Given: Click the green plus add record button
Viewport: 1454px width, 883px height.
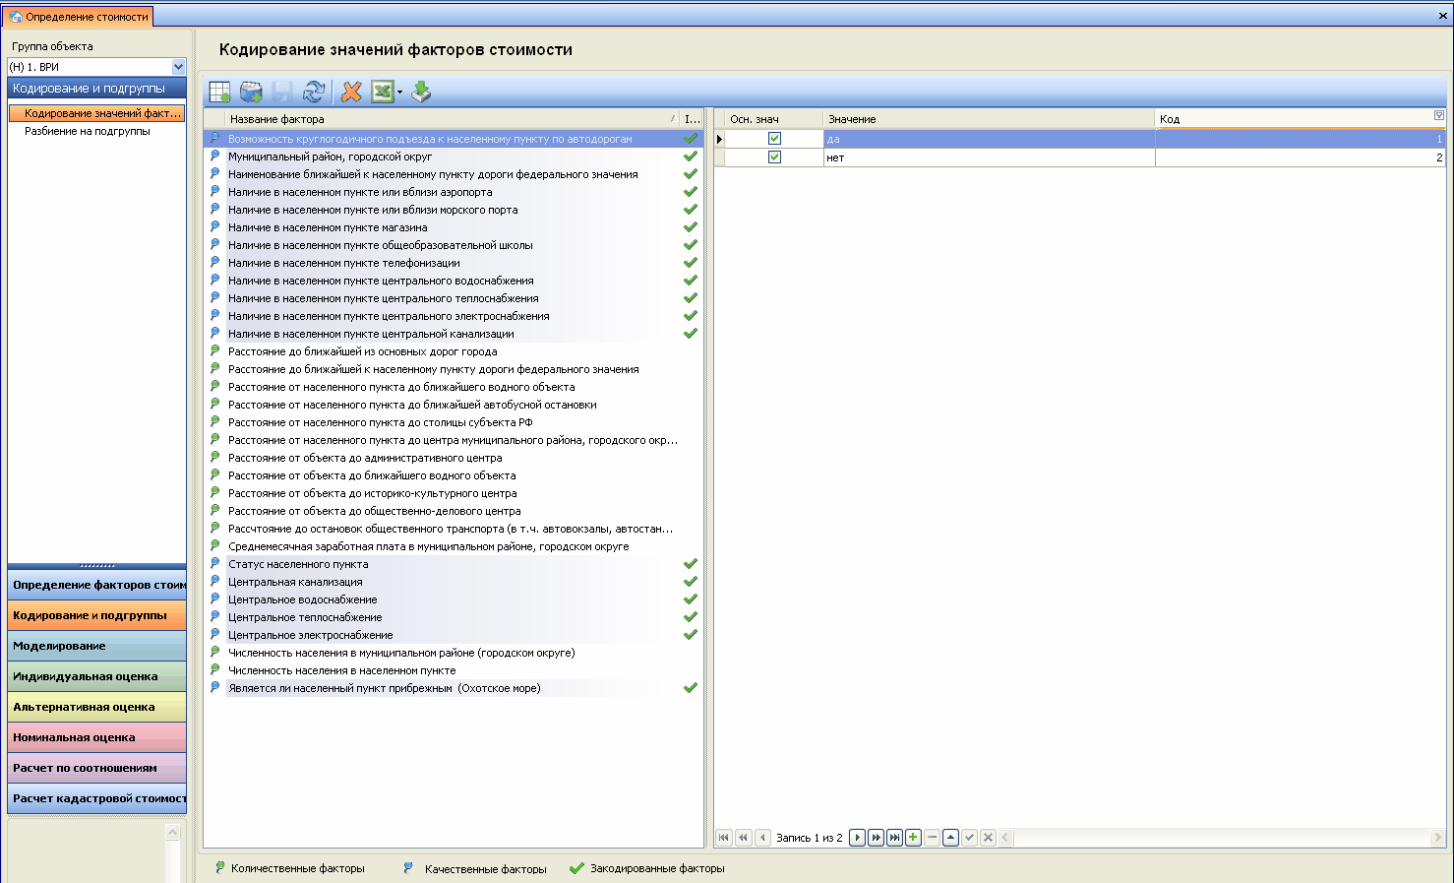Looking at the screenshot, I should point(913,838).
